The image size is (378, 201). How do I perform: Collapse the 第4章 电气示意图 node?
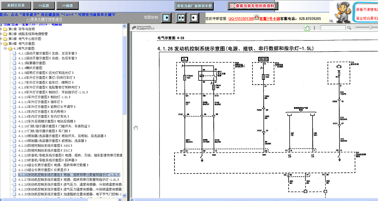tap(1, 44)
